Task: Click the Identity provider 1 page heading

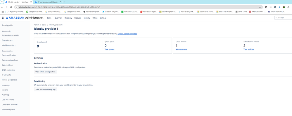Action: [46, 29]
